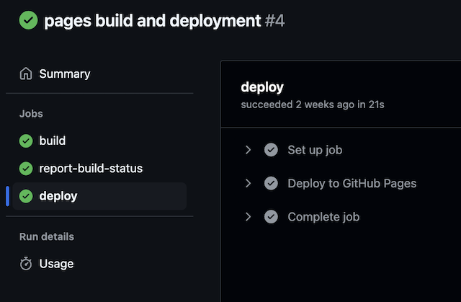Expand the Deploy to GitHub Pages step
Viewport: 461px width, 302px height.
click(248, 184)
